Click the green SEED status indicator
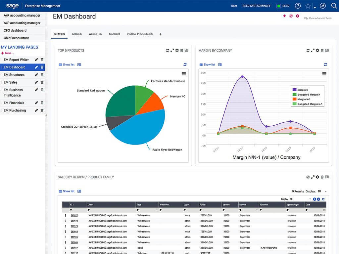 [279, 6]
